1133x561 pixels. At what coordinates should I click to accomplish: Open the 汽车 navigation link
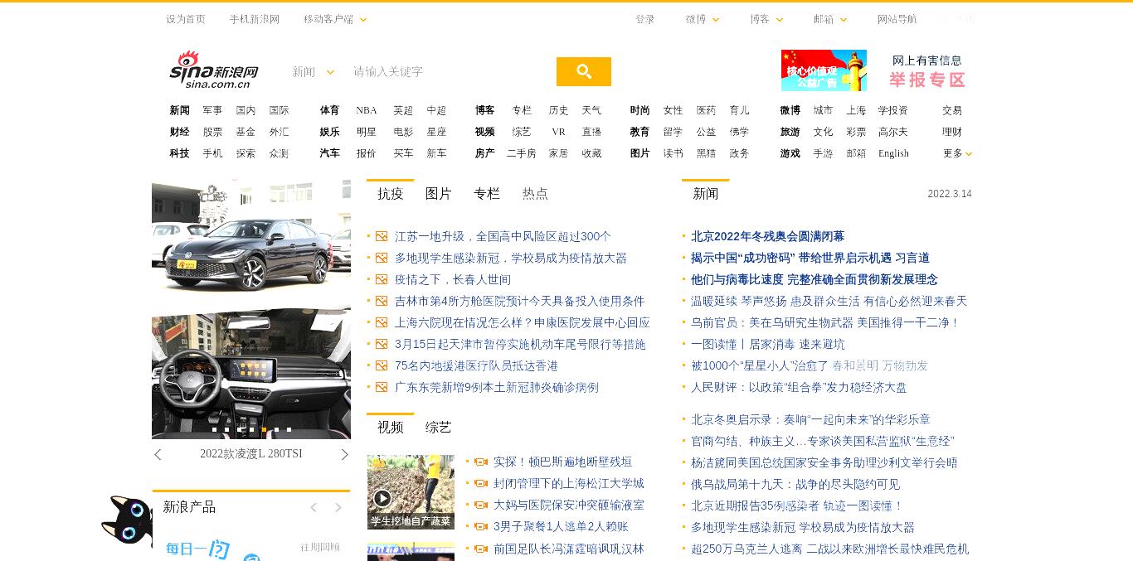329,153
